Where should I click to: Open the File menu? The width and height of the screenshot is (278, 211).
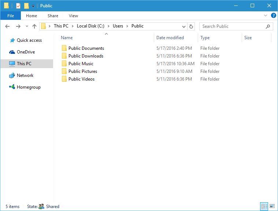tap(11, 16)
